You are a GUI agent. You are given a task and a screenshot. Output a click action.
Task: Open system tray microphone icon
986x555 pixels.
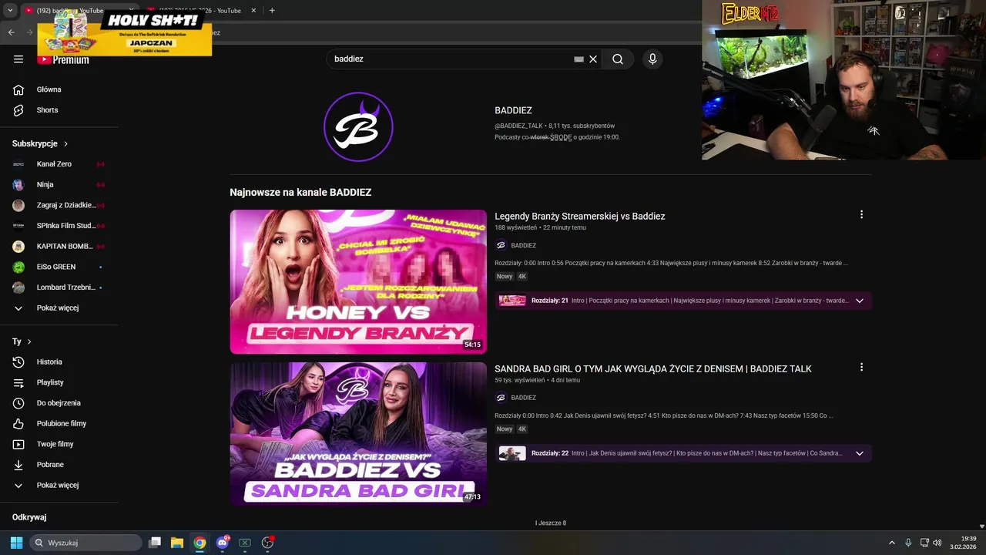point(908,543)
